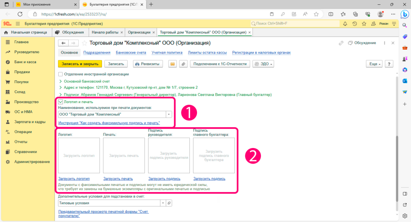
Task: Open favorites star icon in 1C header
Action: tap(364, 24)
